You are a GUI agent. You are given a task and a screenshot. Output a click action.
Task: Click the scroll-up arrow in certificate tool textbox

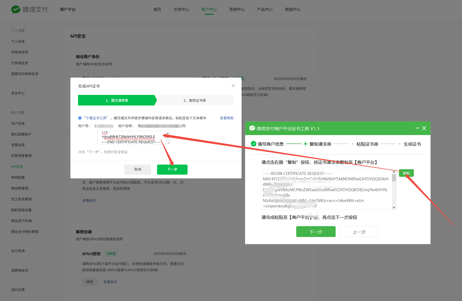(394, 172)
